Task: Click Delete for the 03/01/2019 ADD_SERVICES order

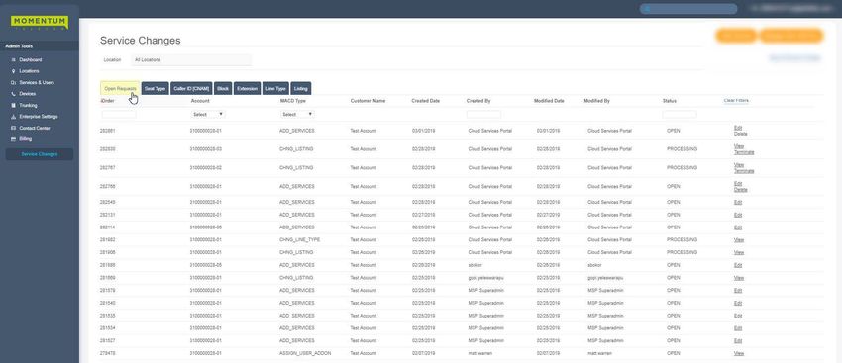Action: click(x=740, y=134)
